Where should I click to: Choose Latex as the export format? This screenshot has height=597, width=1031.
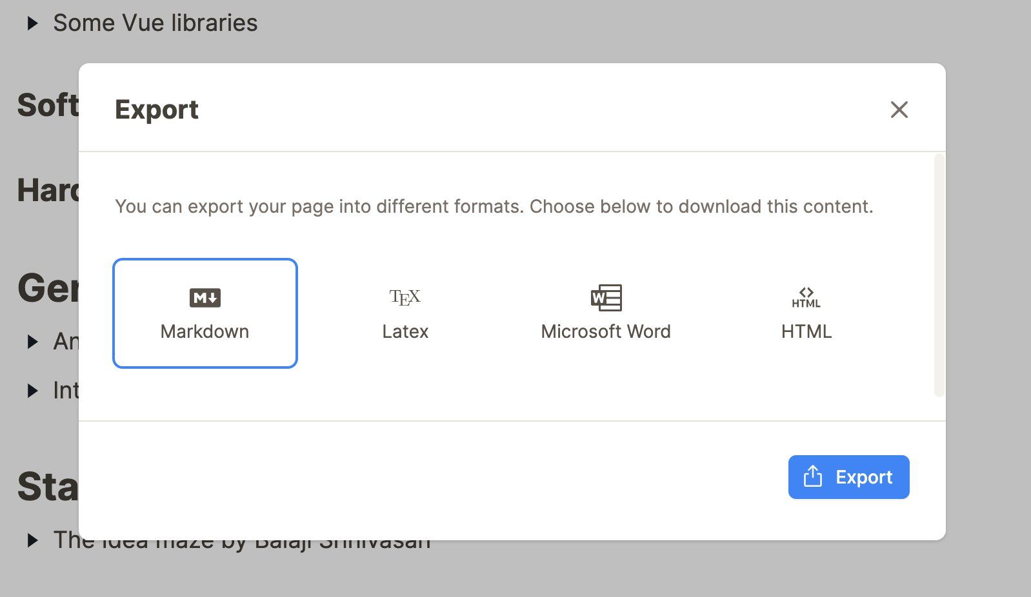405,331
